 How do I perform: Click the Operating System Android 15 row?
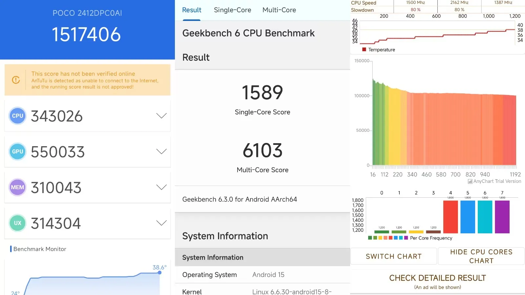pos(262,275)
